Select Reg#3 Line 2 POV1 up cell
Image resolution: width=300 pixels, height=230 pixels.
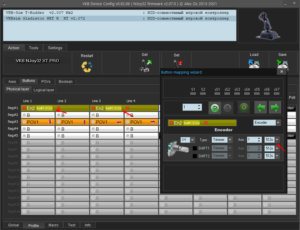(73, 122)
